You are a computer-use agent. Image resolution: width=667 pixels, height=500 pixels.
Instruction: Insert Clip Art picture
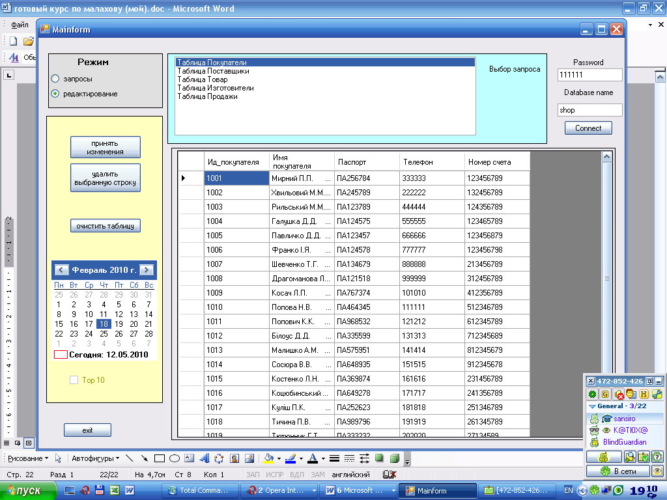[x=234, y=458]
